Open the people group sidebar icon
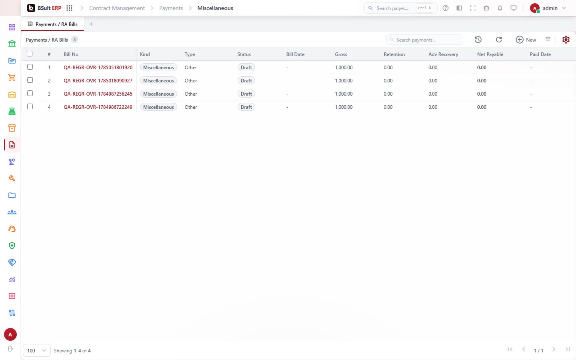Screen dimensions: 576x360 coord(12,212)
